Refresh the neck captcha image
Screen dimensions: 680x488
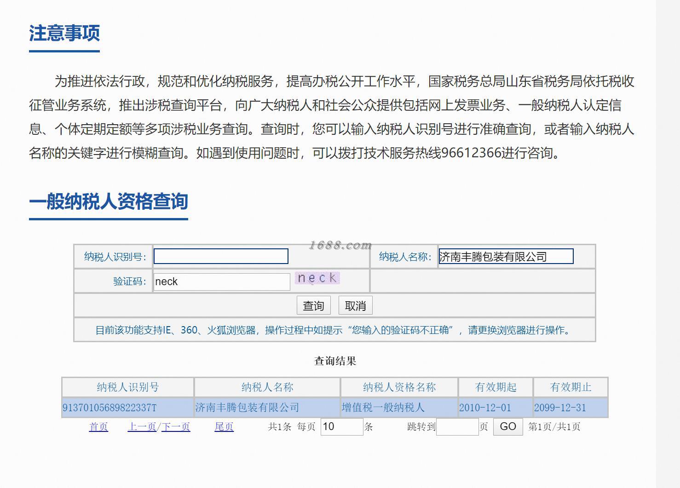coord(317,278)
